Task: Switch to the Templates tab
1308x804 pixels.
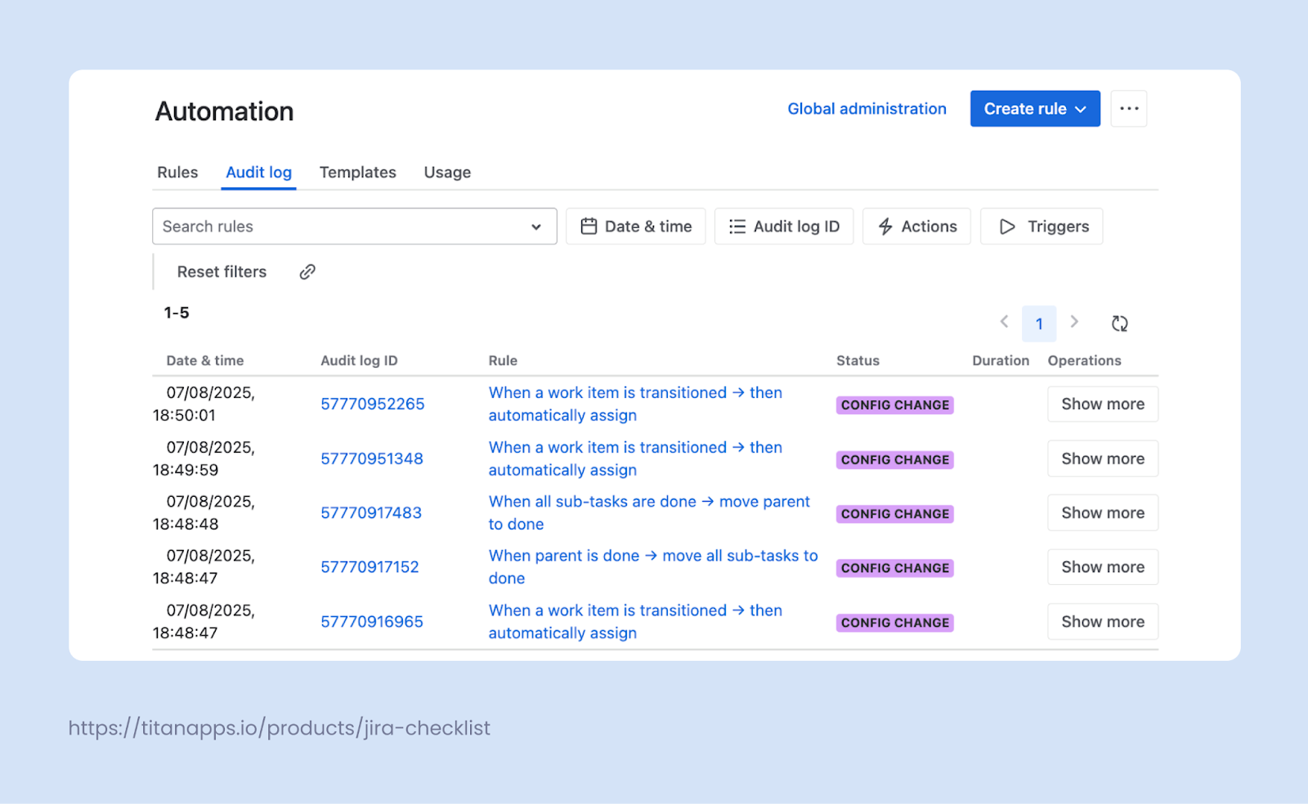Action: (x=357, y=172)
